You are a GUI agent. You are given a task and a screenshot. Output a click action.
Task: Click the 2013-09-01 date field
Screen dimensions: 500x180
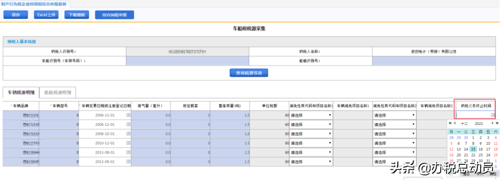(x=105, y=162)
